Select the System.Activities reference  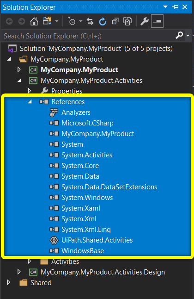[87, 155]
